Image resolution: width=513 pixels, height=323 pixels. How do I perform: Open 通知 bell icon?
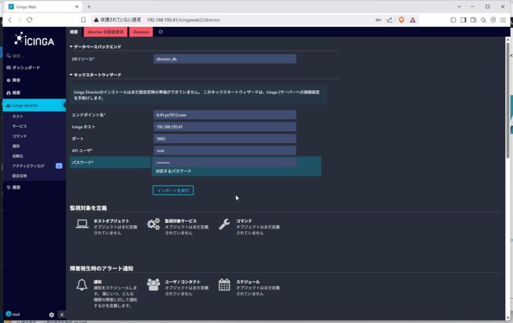pyautogui.click(x=82, y=284)
